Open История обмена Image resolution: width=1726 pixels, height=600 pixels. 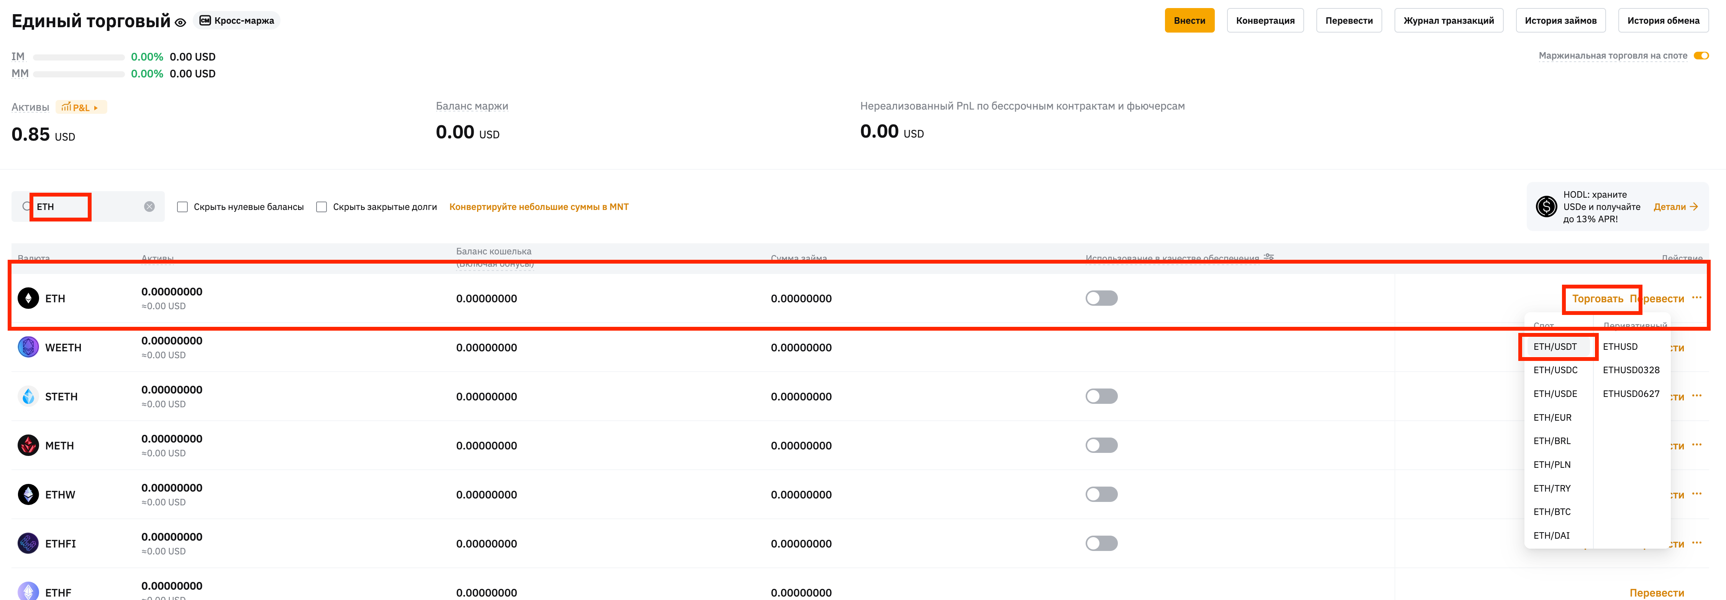pyautogui.click(x=1663, y=21)
